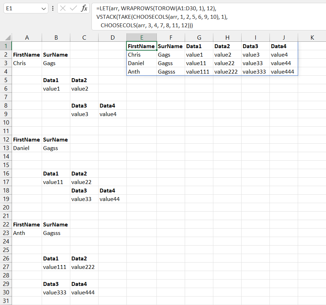Select the cell showing value444

pyautogui.click(x=284, y=71)
